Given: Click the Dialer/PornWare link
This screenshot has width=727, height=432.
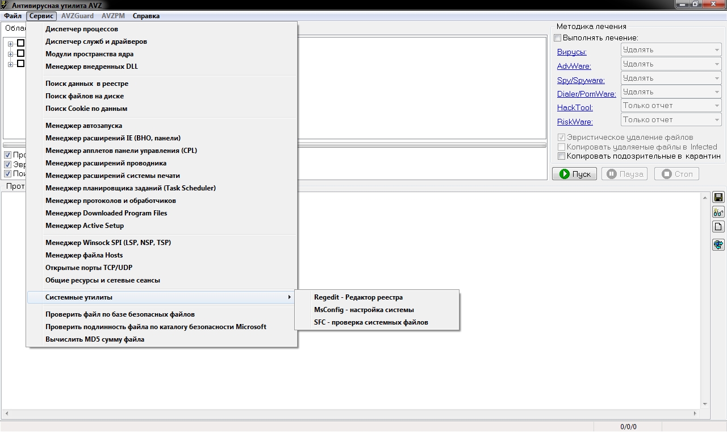Looking at the screenshot, I should pyautogui.click(x=587, y=94).
